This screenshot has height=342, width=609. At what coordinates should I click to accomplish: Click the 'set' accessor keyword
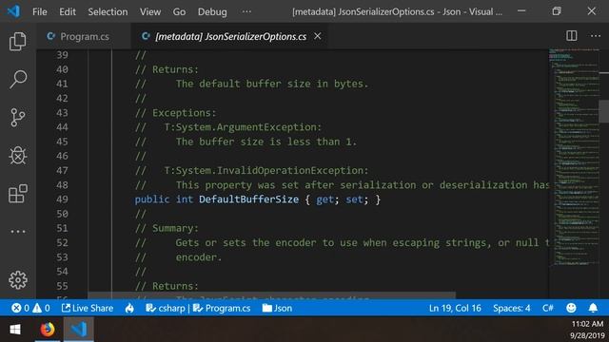(354, 199)
